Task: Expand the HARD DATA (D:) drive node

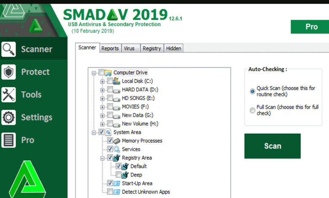Action: 102,90
